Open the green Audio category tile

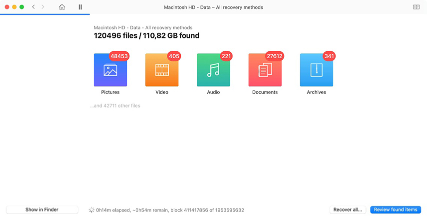click(213, 70)
